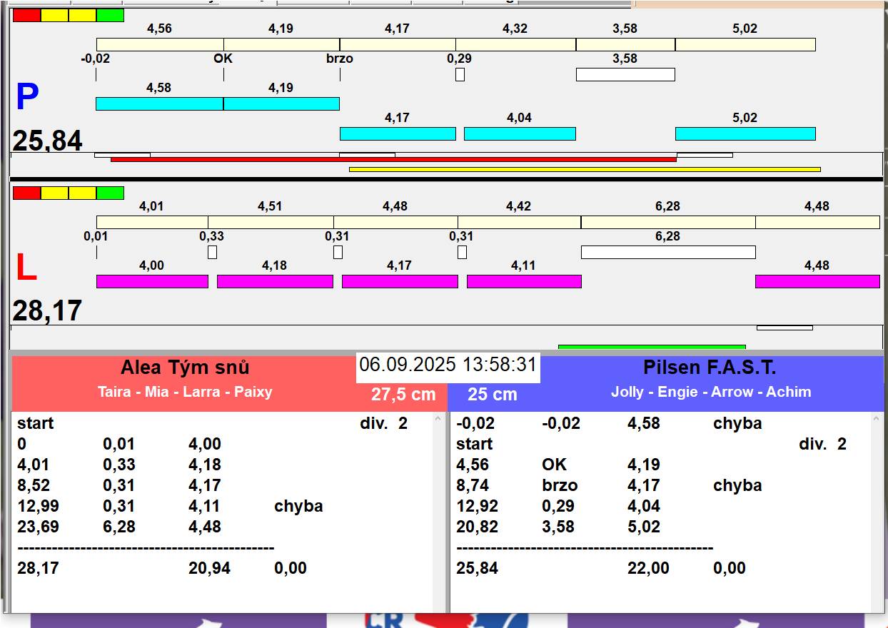The height and width of the screenshot is (628, 888).
Task: Select the cyan 4,17 bar in lane P
Action: [x=398, y=133]
